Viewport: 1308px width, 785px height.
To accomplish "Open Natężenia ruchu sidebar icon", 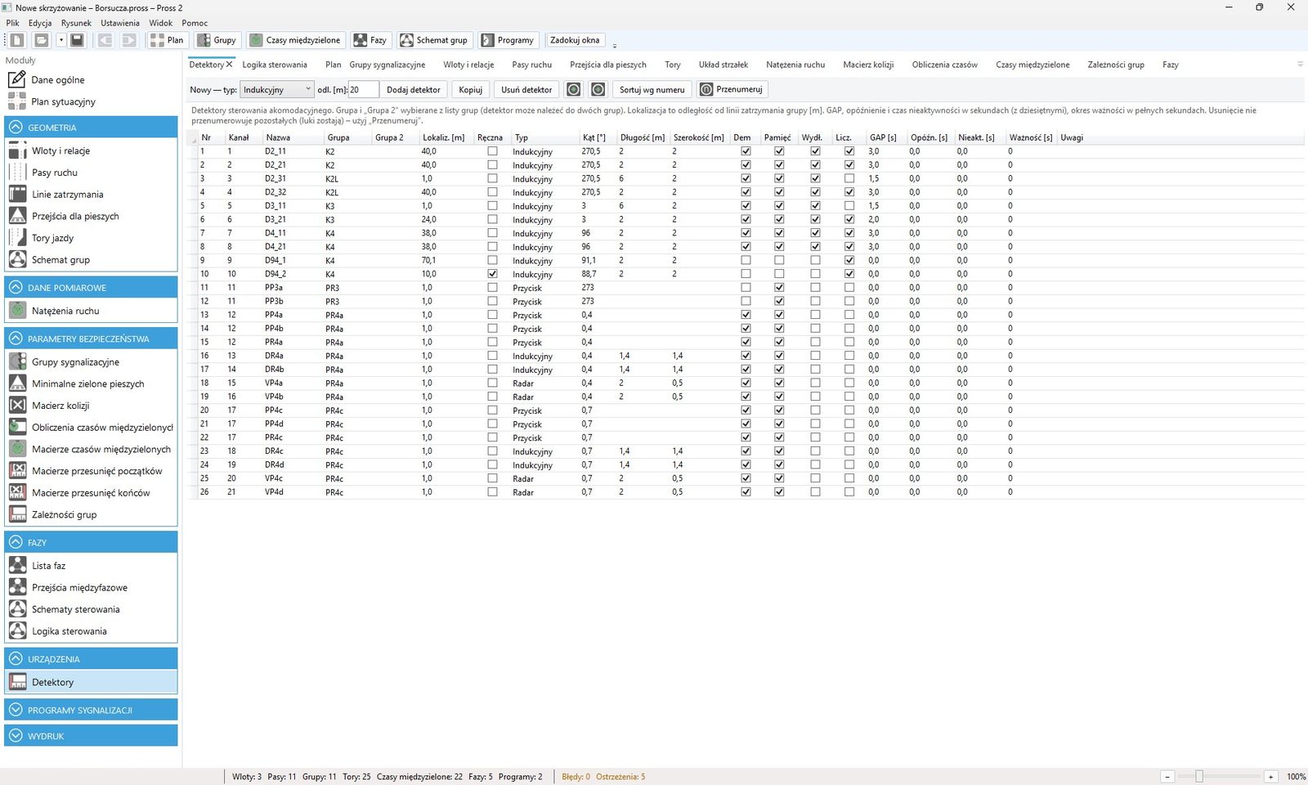I will [x=17, y=311].
